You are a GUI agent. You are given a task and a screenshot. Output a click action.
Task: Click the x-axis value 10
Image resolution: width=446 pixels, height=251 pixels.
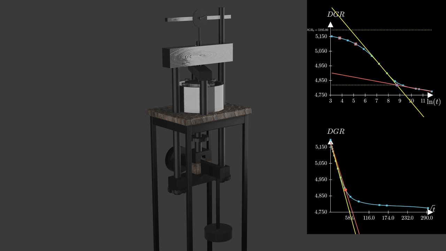click(x=412, y=101)
